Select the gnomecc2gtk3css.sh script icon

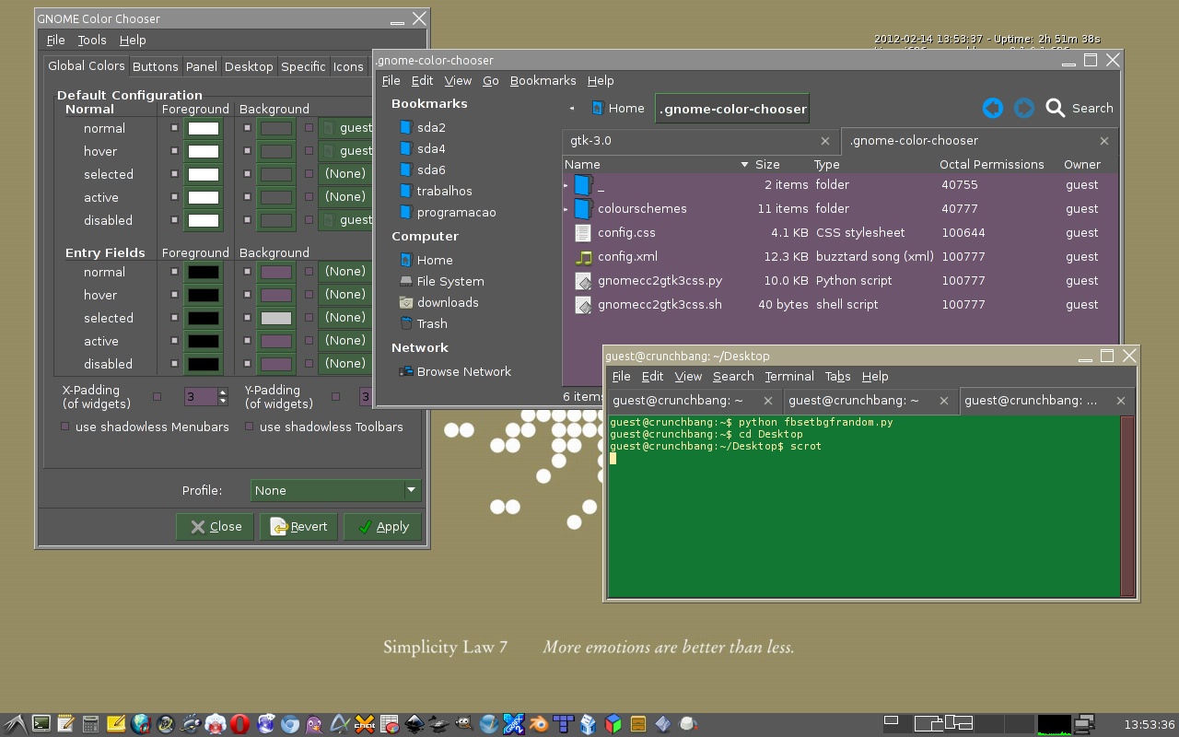(583, 305)
